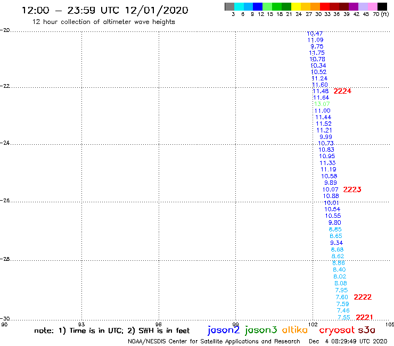Image resolution: width=394 pixels, height=346 pixels.
Task: Click the value 11.48 beside 2224
Action: pyautogui.click(x=321, y=91)
